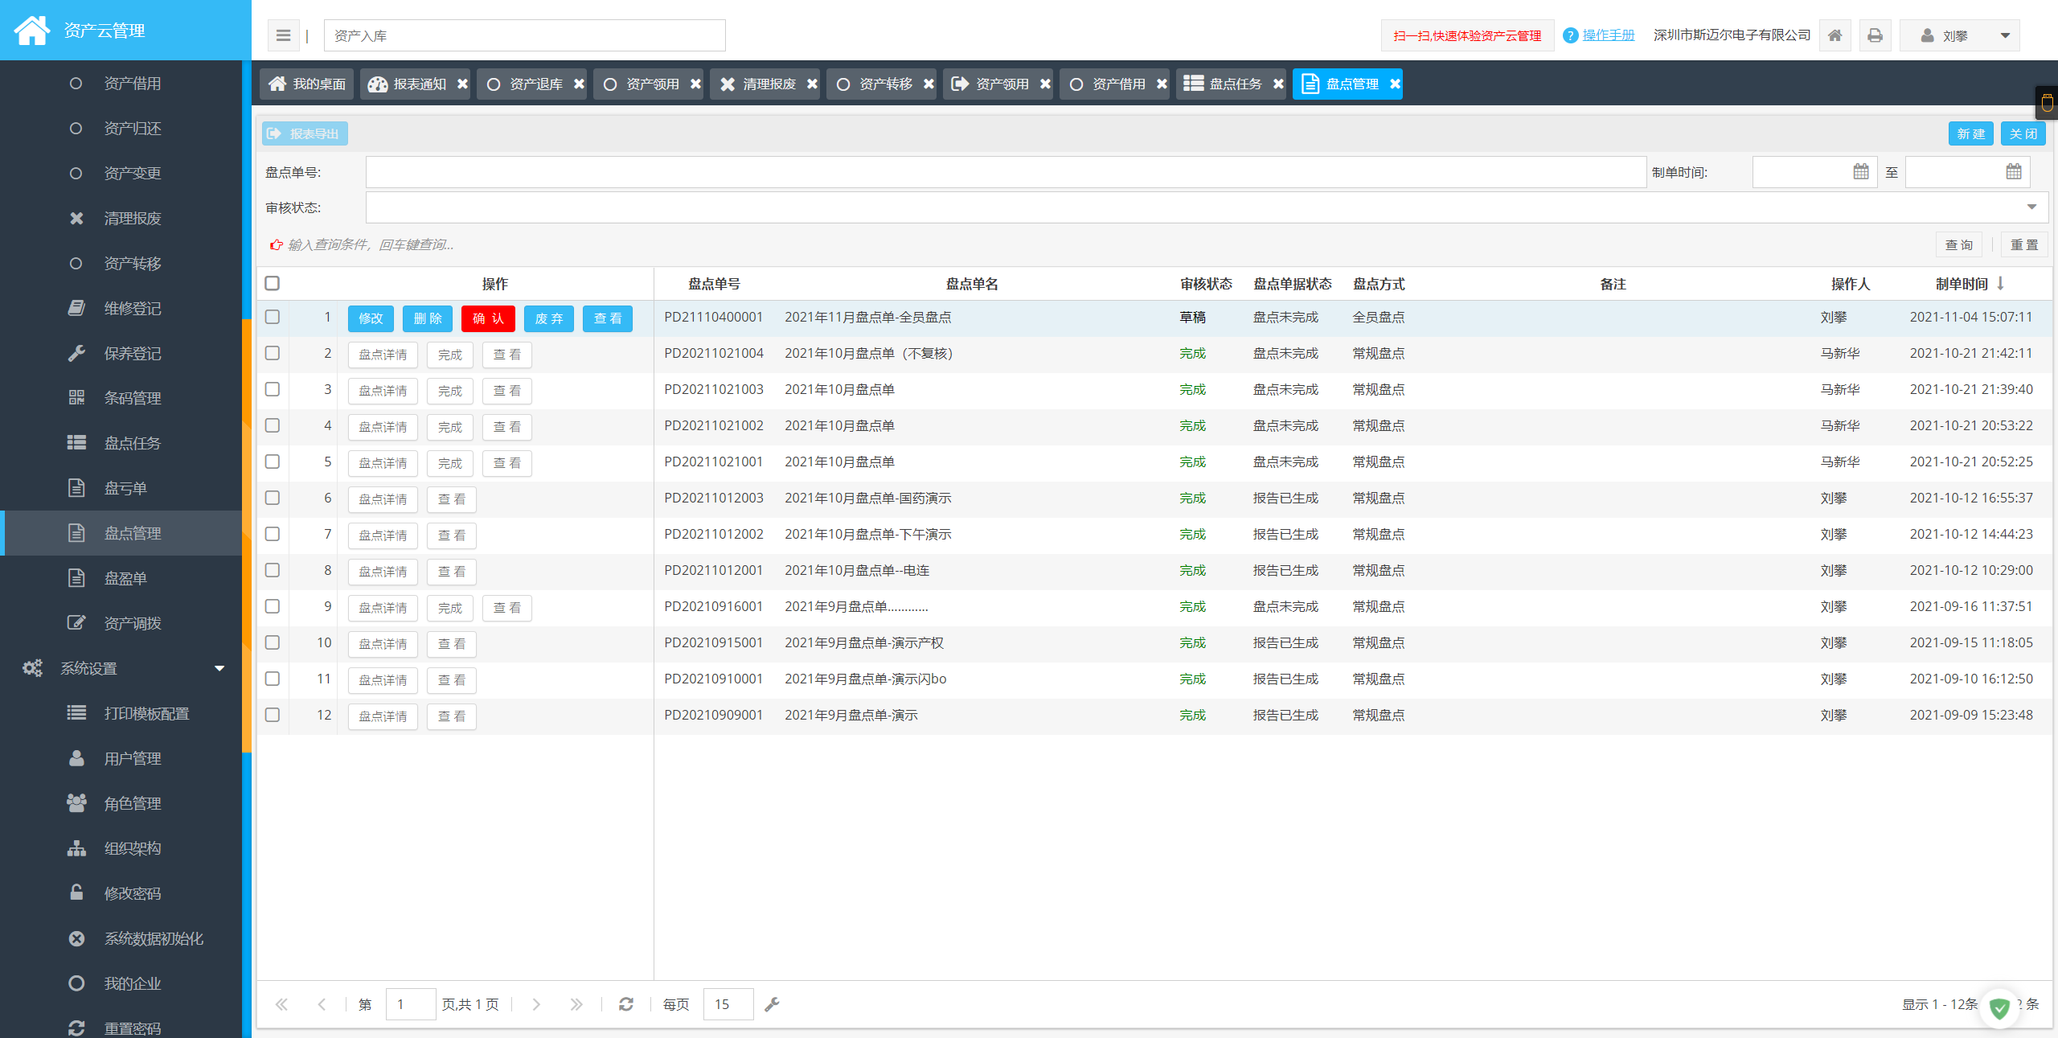Click the 资产入库 top search field
The height and width of the screenshot is (1038, 2058).
click(x=524, y=35)
